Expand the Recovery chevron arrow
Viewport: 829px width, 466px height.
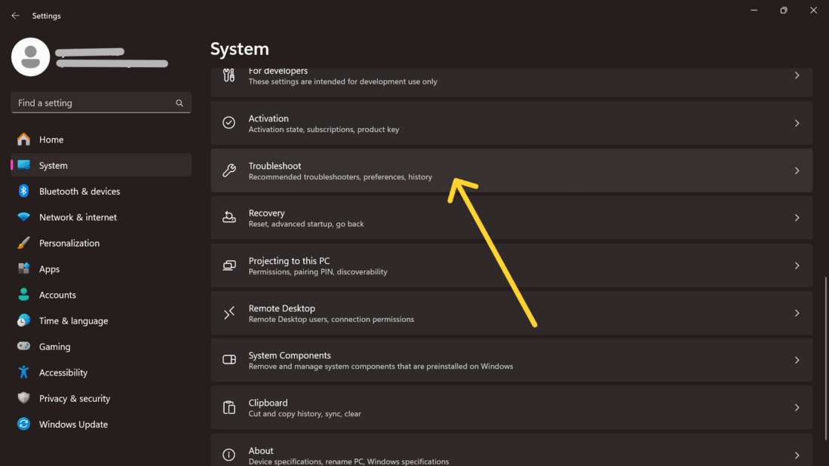[x=797, y=218]
